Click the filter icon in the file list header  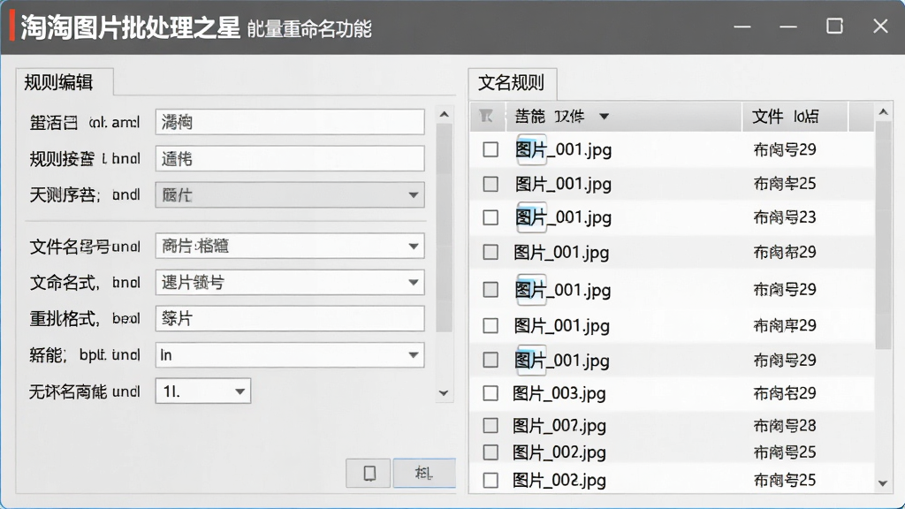click(486, 117)
